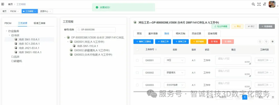The height and width of the screenshot is (105, 279).
Task: Open the 研磨清洗 name dropdown
Action: (x=174, y=73)
